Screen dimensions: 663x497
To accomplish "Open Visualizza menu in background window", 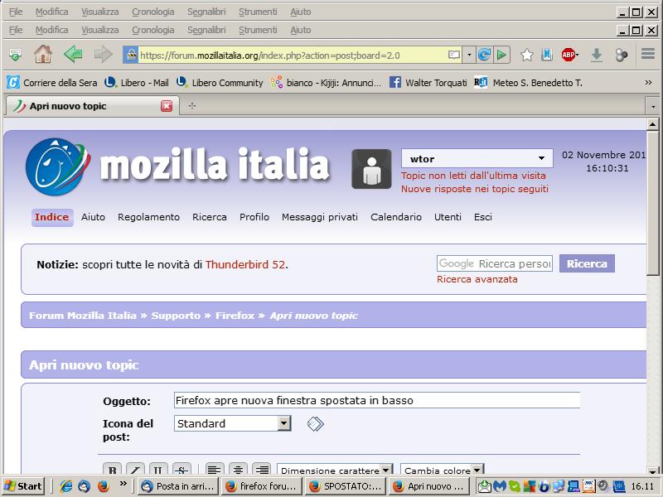I will [x=99, y=12].
